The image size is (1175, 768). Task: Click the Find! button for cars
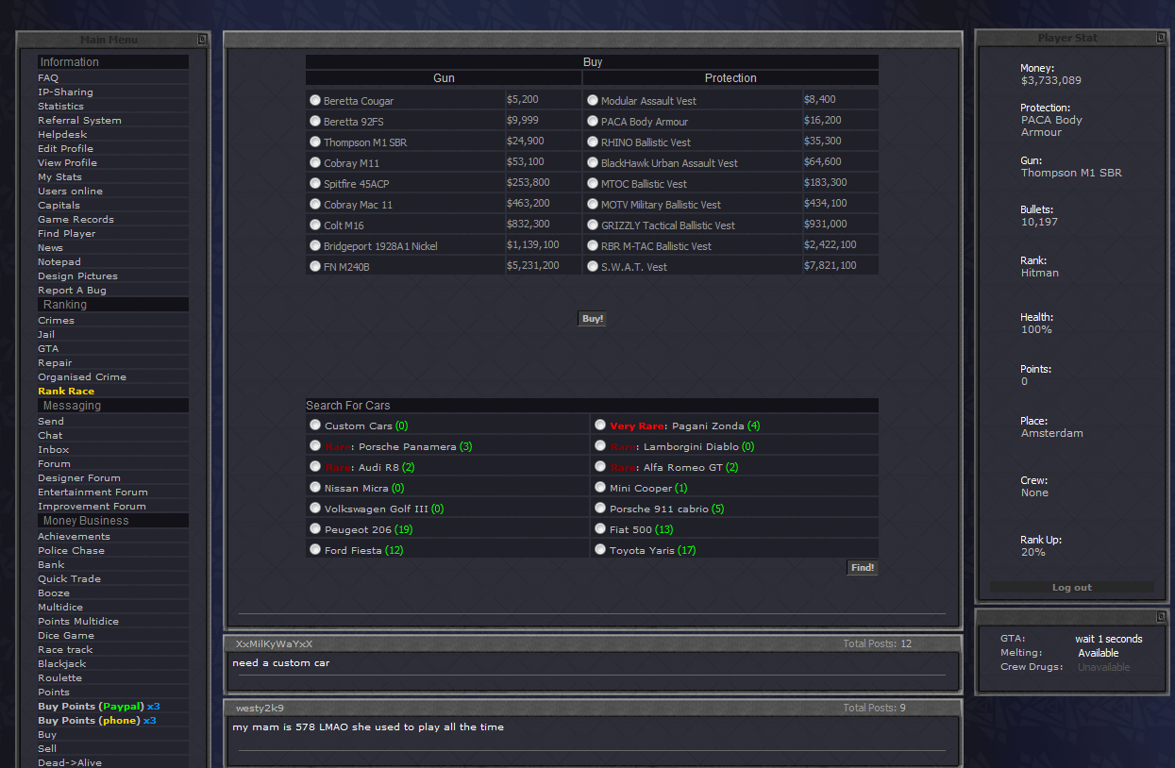pos(862,568)
